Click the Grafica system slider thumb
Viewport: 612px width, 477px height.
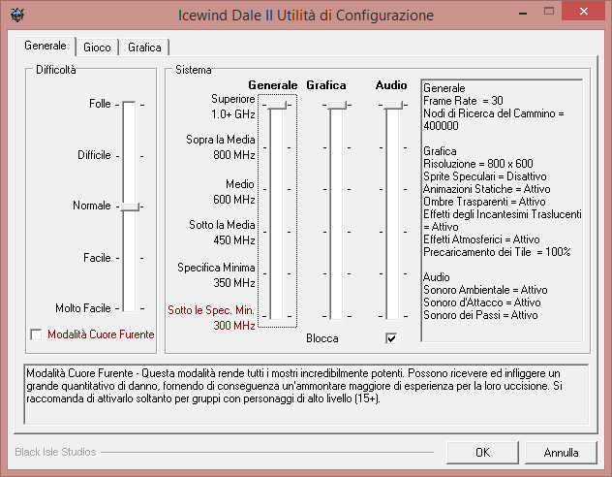(337, 105)
